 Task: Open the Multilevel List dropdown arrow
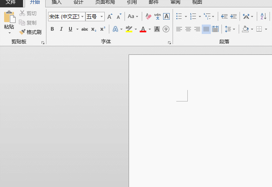(213, 17)
